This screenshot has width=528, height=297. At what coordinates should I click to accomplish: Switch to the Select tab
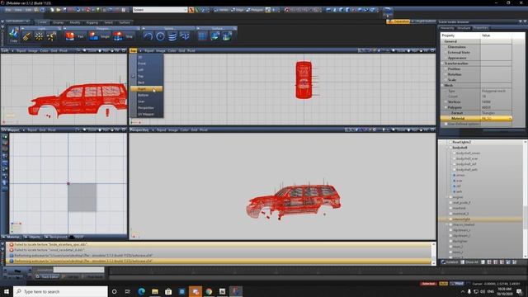108,22
